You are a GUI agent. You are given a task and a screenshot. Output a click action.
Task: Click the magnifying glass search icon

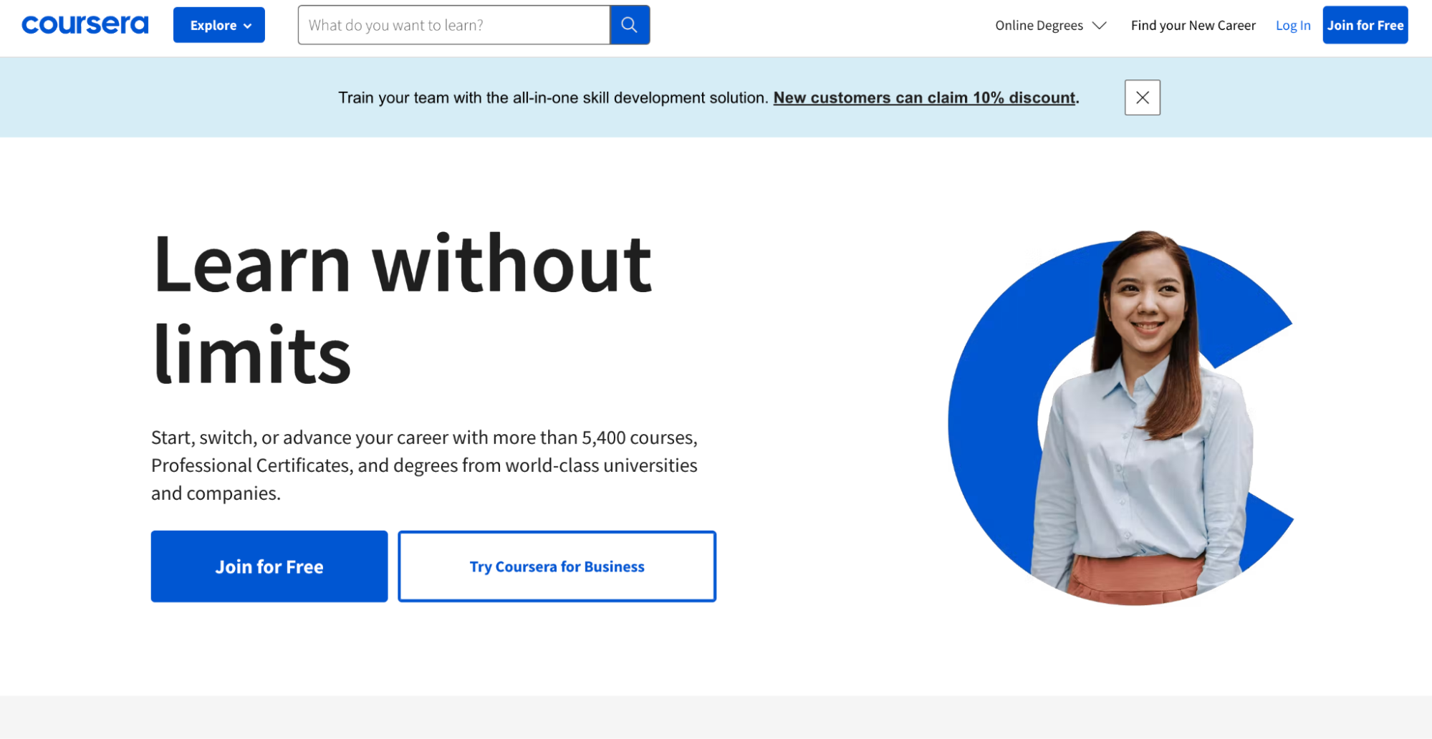point(629,24)
